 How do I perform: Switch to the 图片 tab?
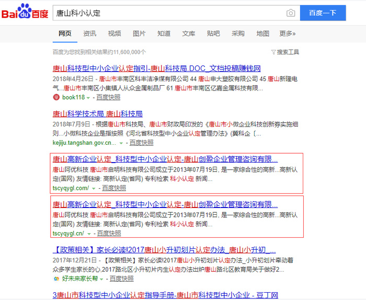[139, 33]
